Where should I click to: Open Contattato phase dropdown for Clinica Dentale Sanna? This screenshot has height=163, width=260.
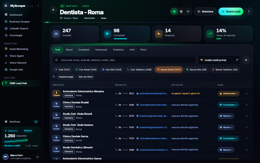coord(228,138)
